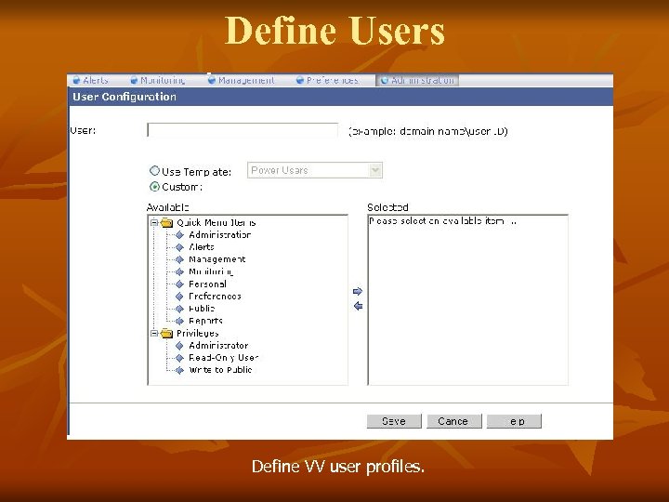Click the diamond icon beside Read-Only User

tap(179, 358)
